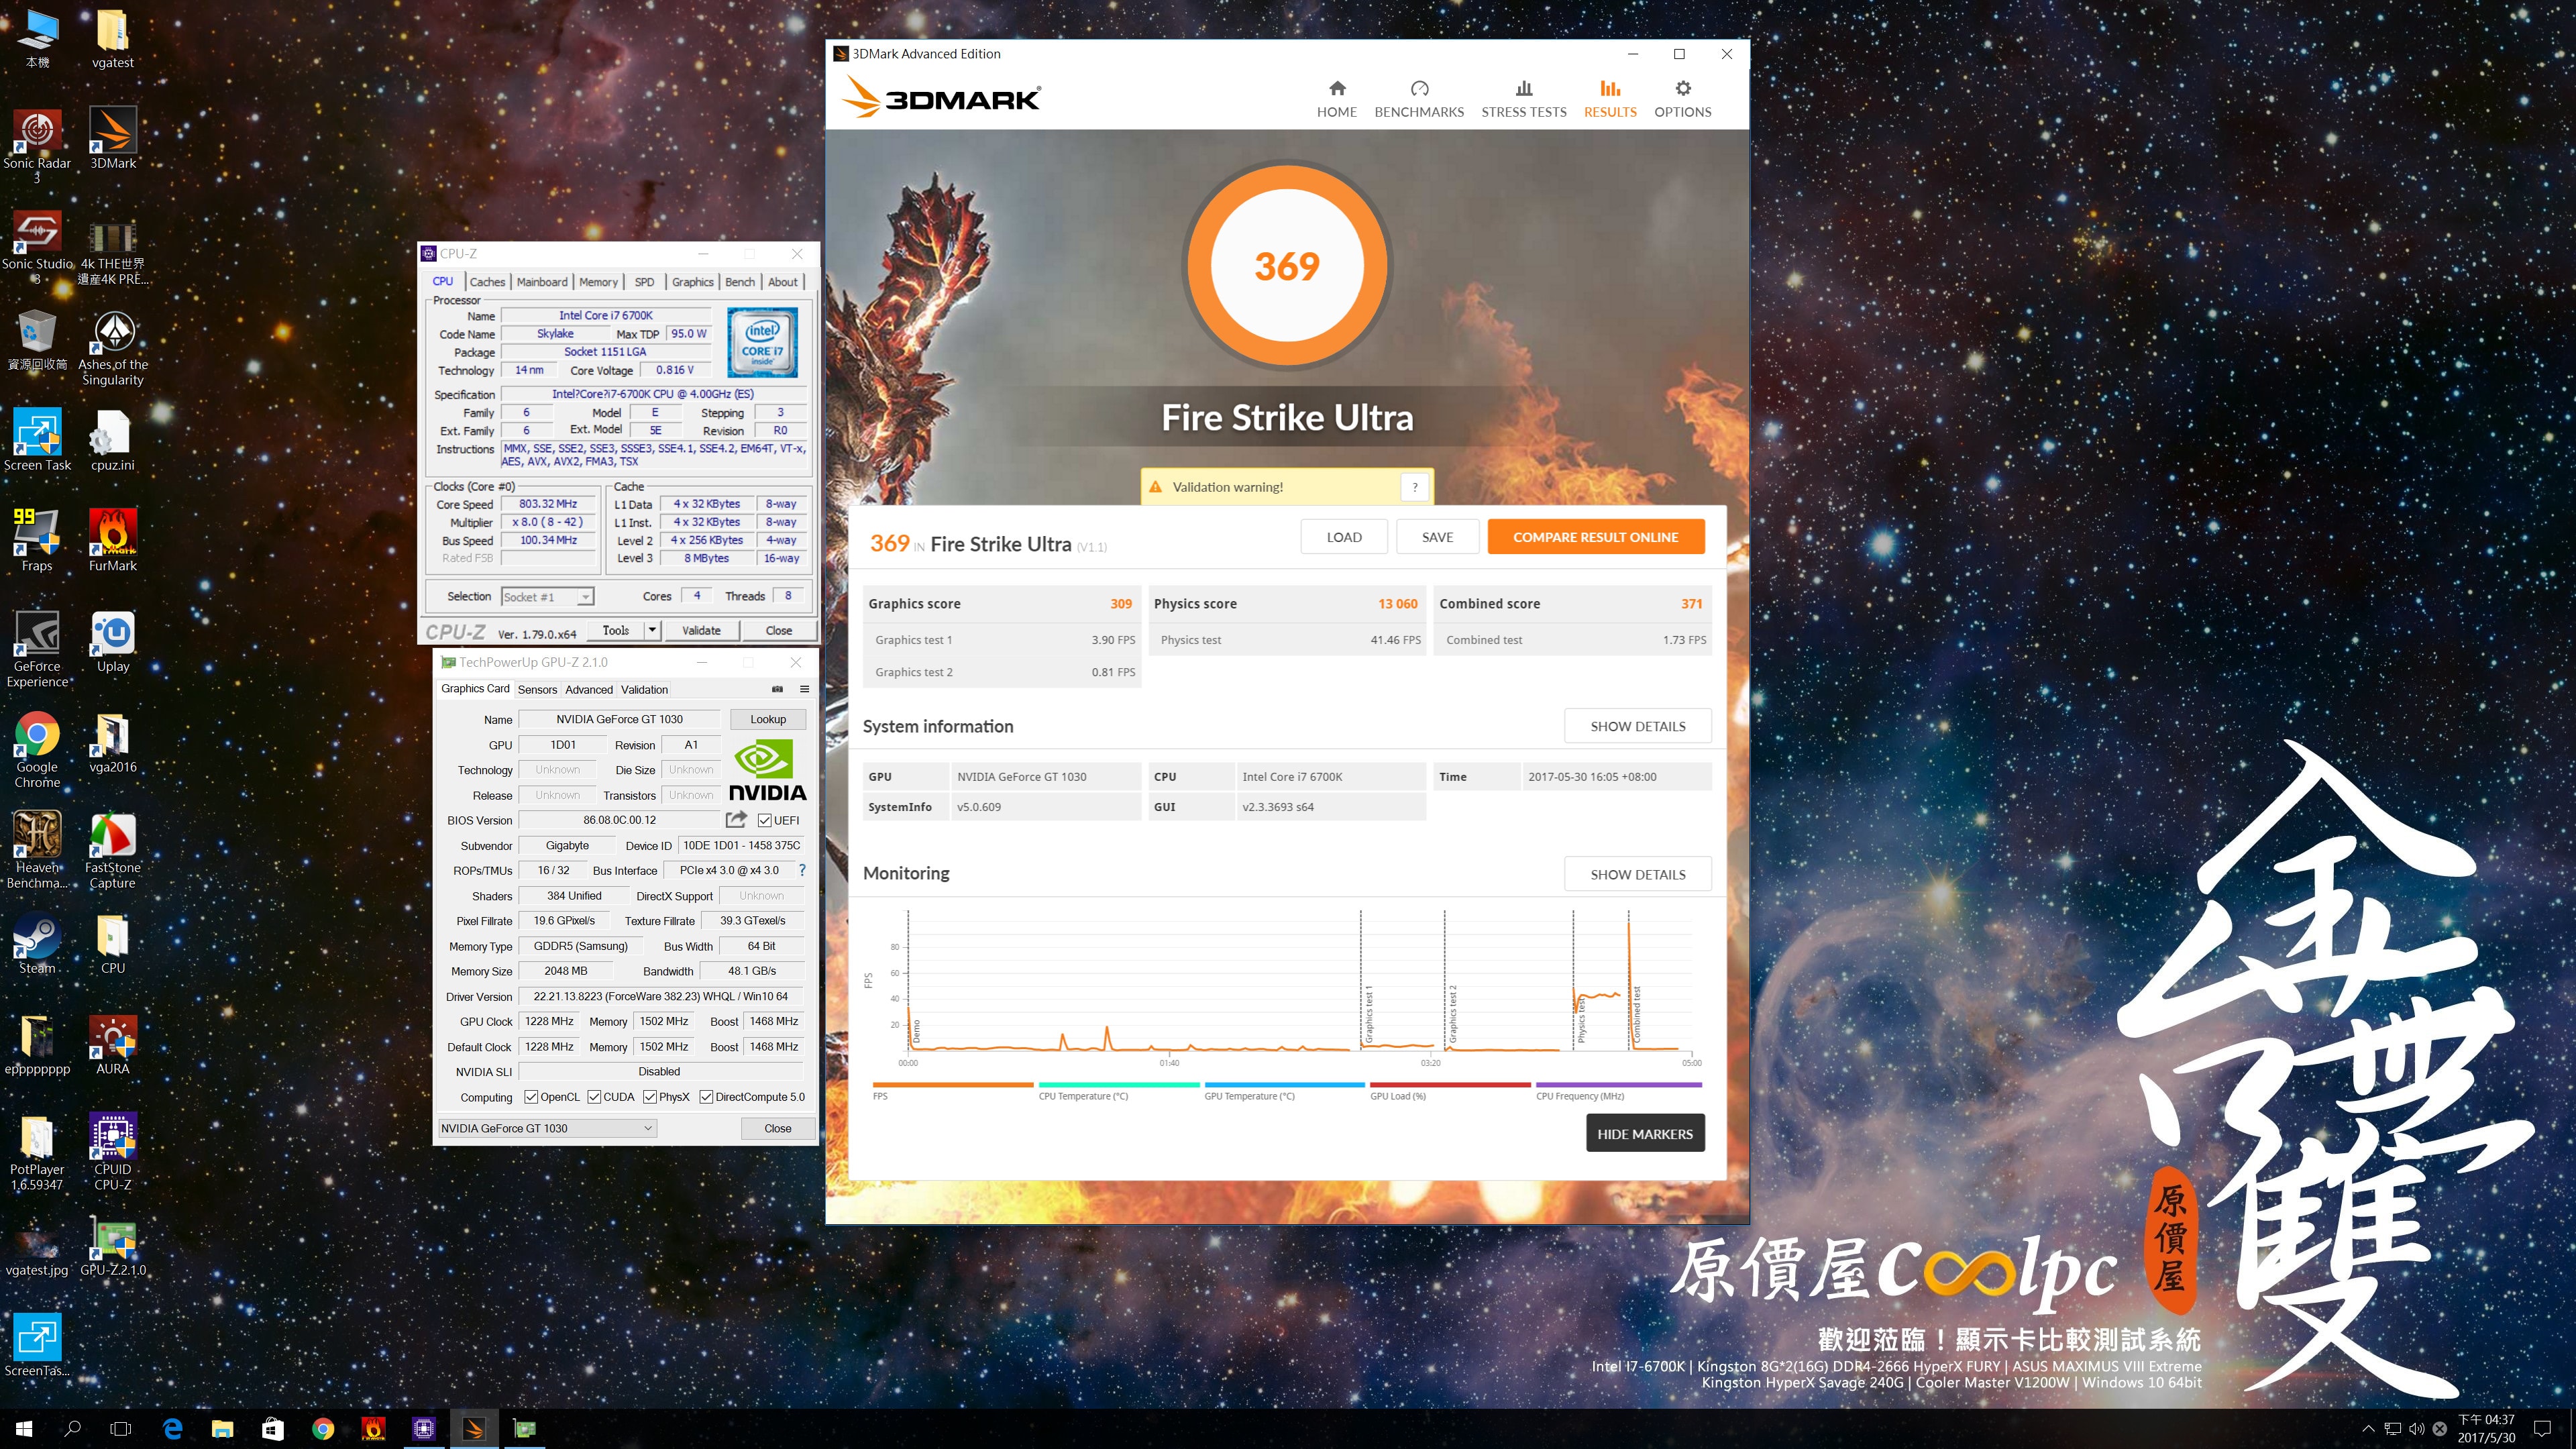This screenshot has height=1449, width=2576.
Task: Click Compare Result Online button
Action: point(1595,537)
